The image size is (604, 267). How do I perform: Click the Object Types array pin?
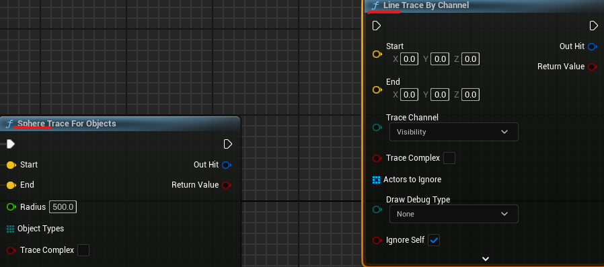tap(10, 229)
